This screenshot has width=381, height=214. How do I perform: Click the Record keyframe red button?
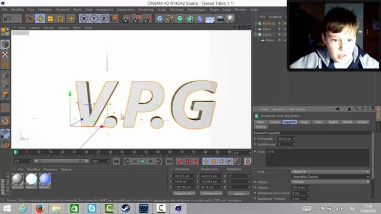(x=180, y=161)
